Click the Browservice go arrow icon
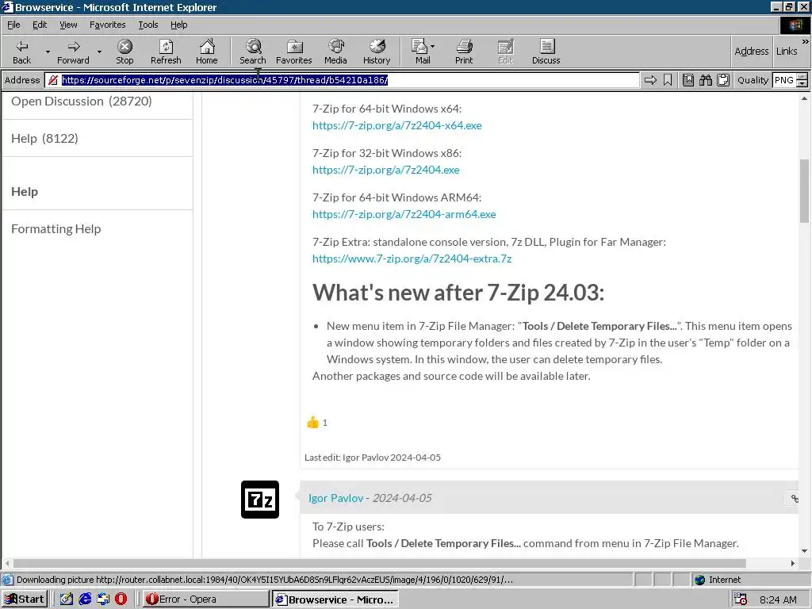 click(650, 80)
